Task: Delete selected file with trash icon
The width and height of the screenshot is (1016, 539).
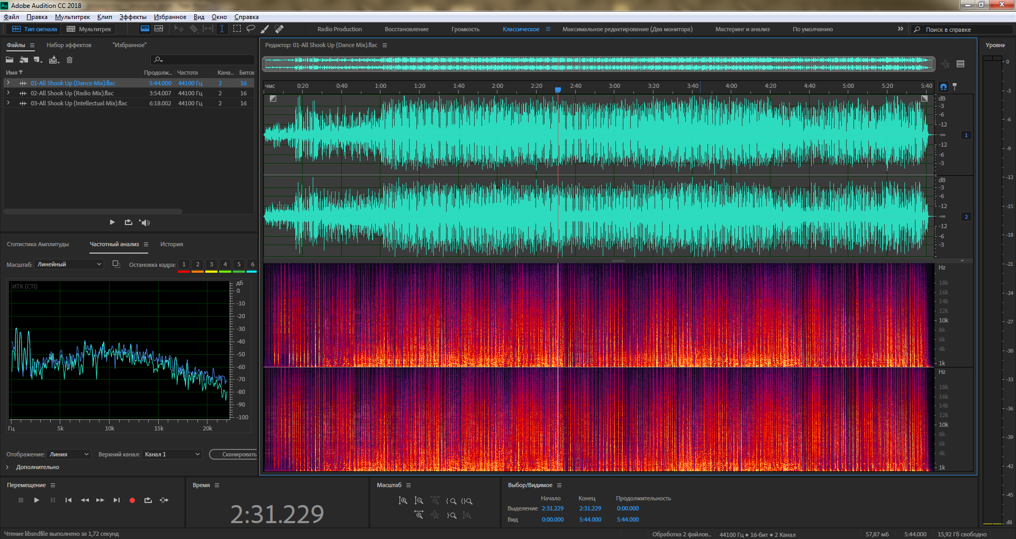Action: click(x=69, y=60)
